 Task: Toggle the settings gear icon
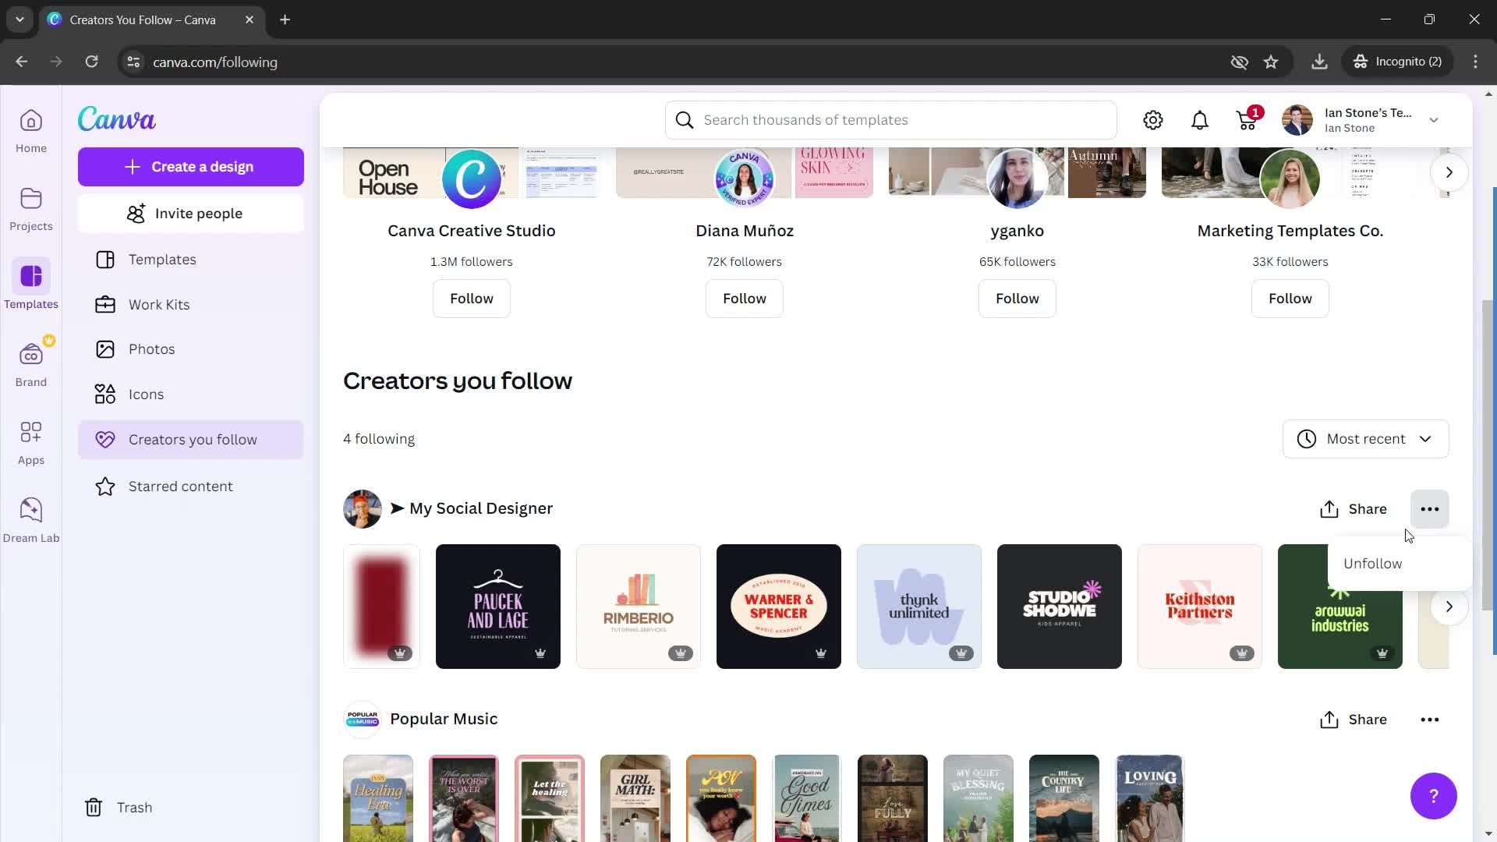coord(1154,119)
